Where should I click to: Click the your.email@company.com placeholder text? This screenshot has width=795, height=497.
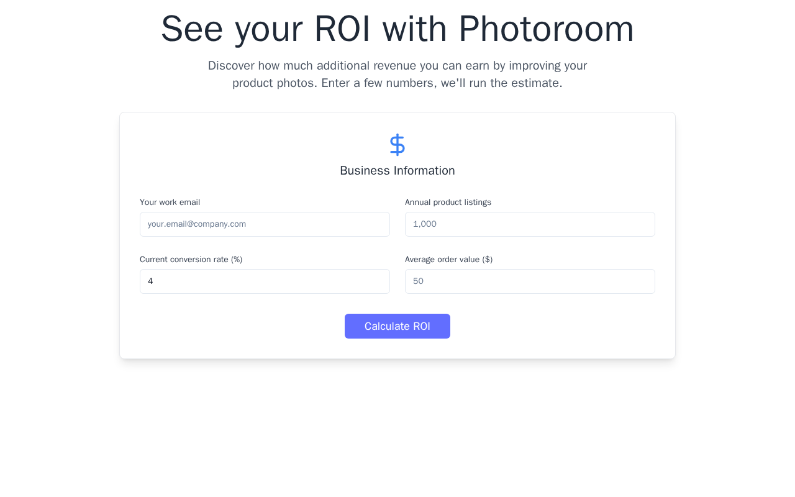[x=197, y=224]
